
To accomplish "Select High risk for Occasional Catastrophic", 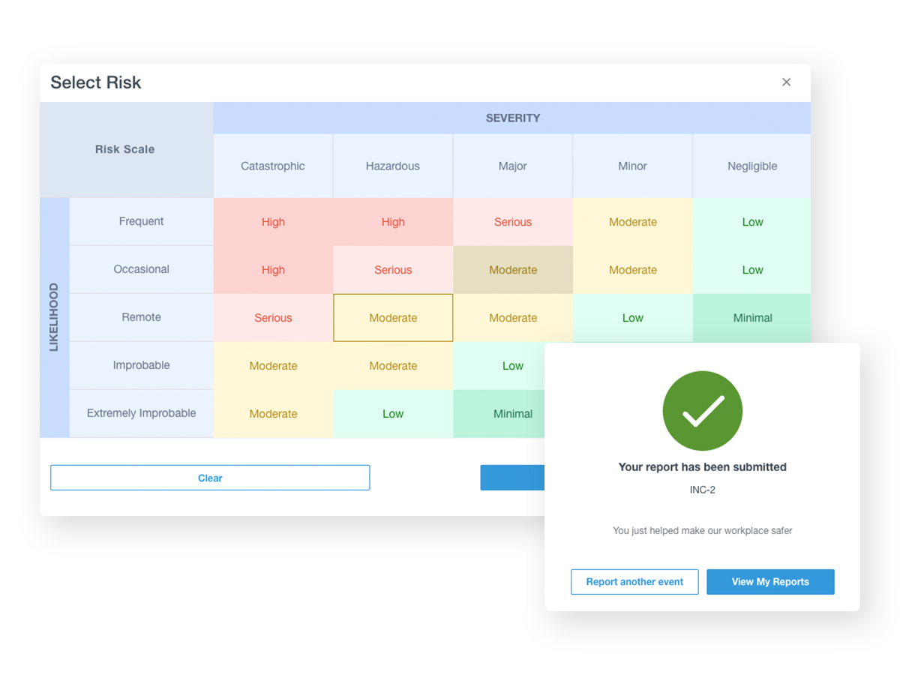I will click(x=273, y=270).
